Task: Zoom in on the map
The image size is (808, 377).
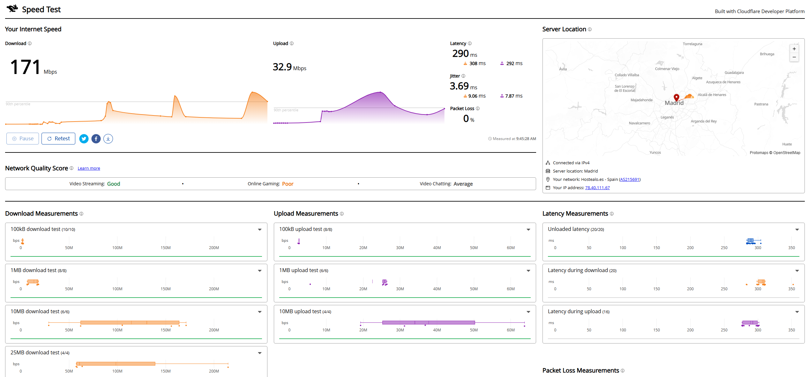Action: click(x=794, y=49)
